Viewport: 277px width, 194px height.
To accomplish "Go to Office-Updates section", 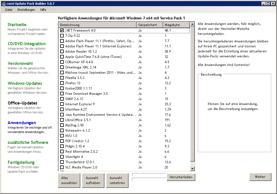I will pos(22,103).
